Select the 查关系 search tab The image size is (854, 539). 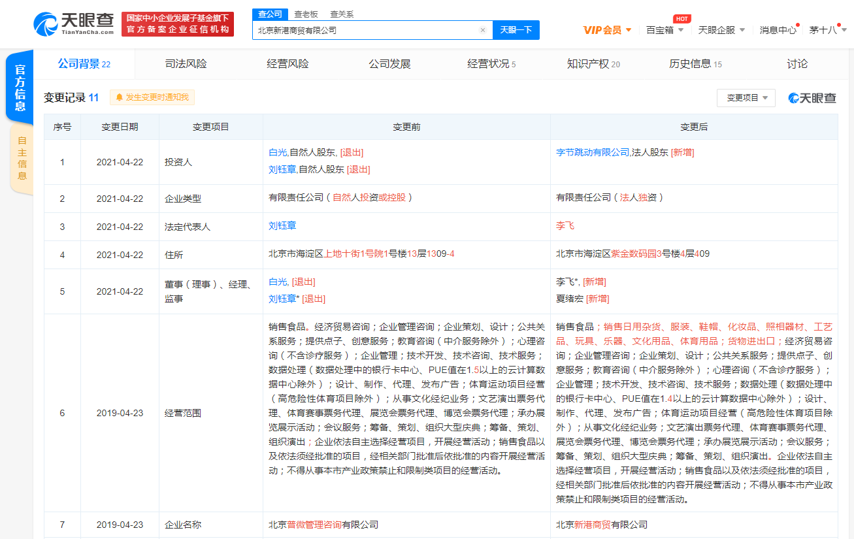point(342,14)
